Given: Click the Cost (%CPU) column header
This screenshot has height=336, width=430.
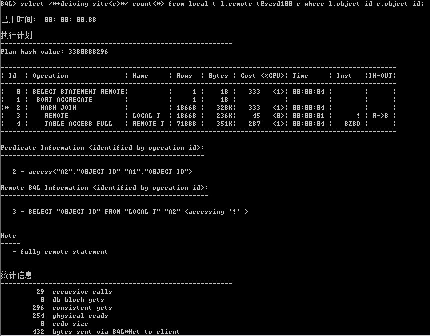Looking at the screenshot, I should (x=262, y=76).
